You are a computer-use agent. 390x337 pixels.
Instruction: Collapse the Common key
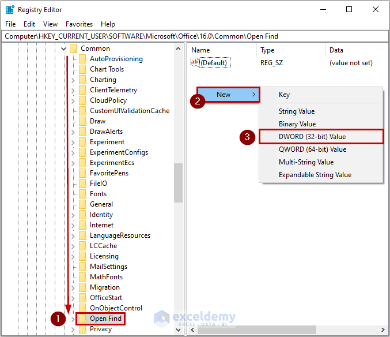pos(64,48)
